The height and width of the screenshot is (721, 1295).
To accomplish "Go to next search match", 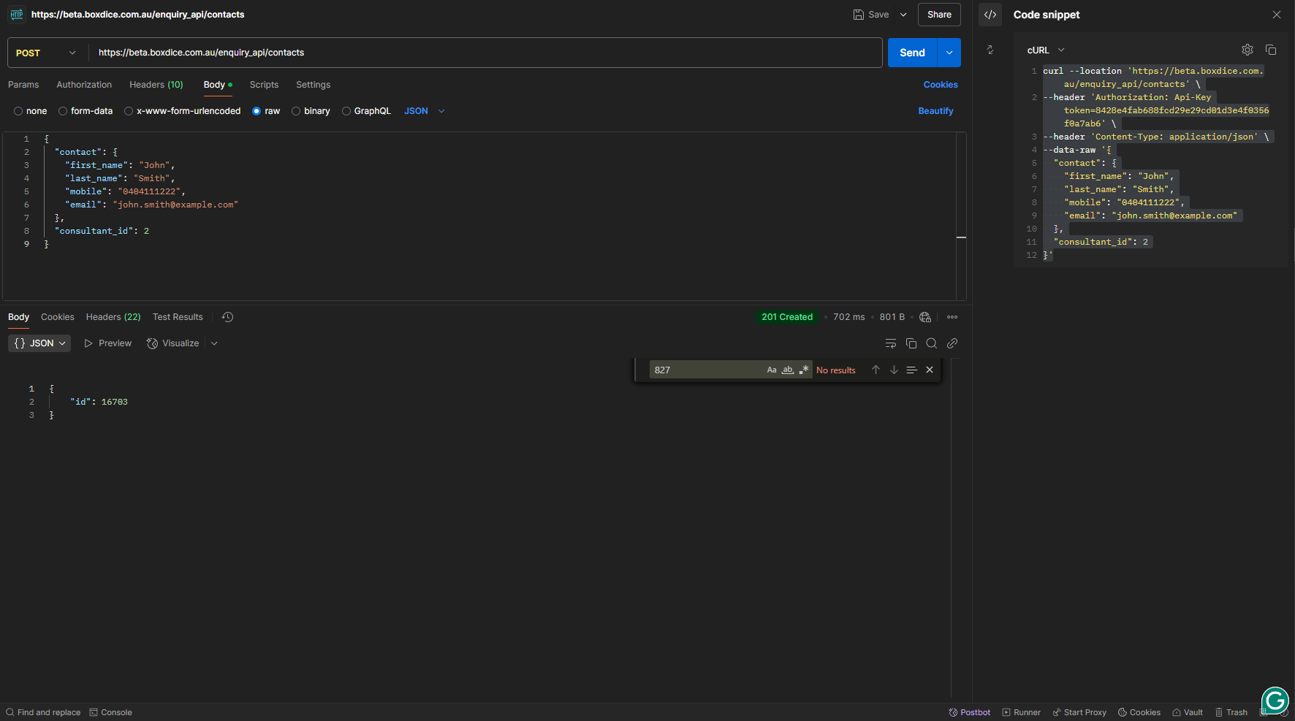I will (894, 370).
